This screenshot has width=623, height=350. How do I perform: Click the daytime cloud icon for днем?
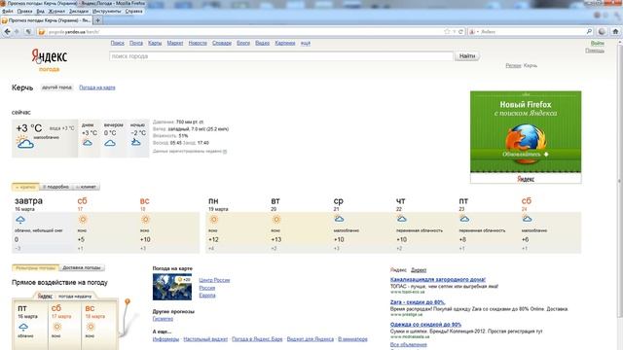(88, 143)
